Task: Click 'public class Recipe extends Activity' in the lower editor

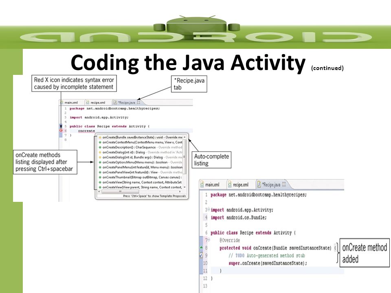Action: click(x=253, y=233)
